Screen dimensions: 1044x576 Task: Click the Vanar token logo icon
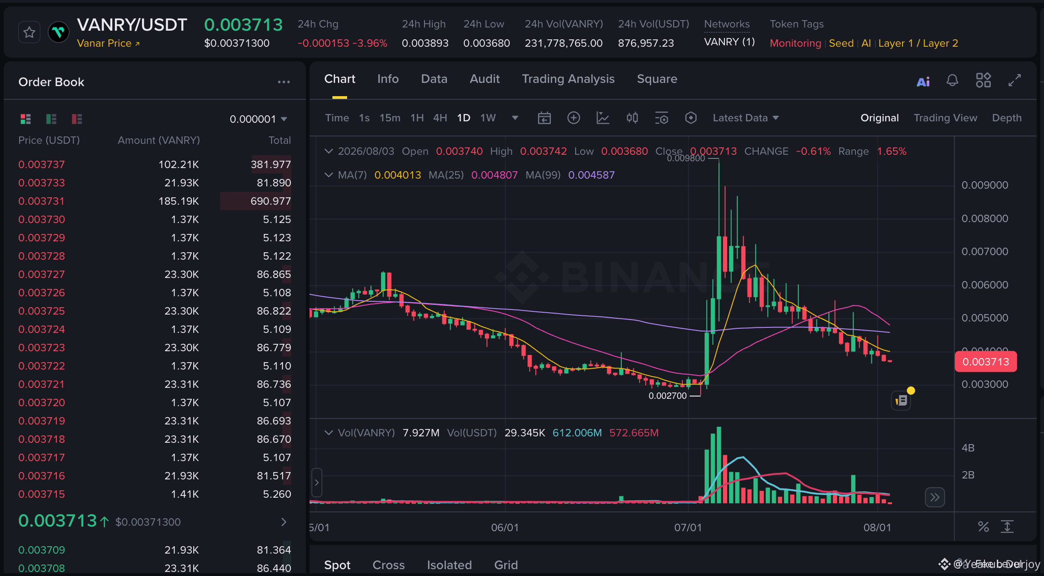pyautogui.click(x=59, y=32)
